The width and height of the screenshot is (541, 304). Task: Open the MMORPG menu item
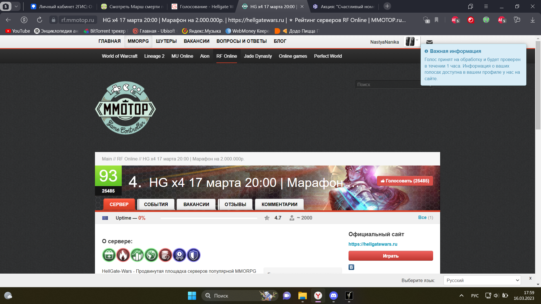pos(138,41)
